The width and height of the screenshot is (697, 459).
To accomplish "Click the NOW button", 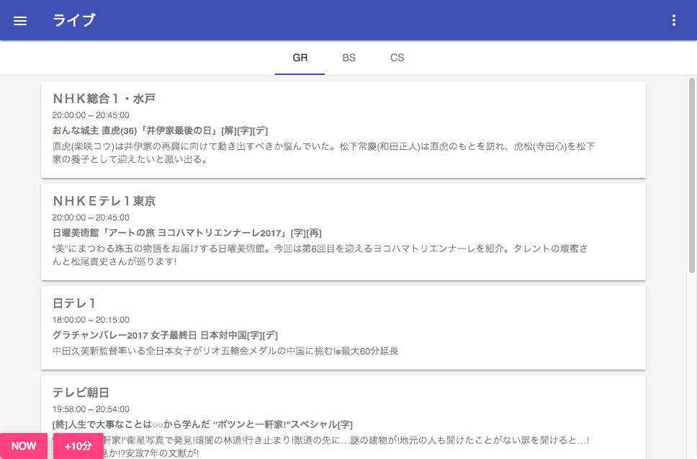I will 24,446.
